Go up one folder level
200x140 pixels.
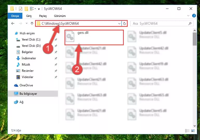[32, 23]
